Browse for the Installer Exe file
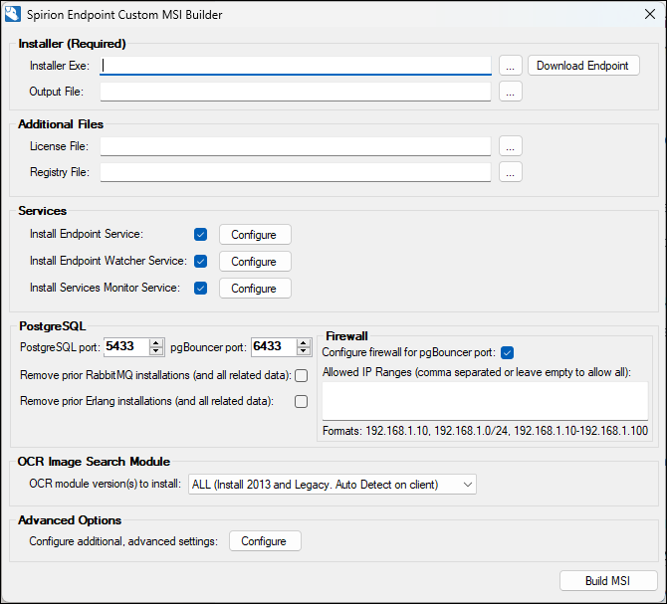The height and width of the screenshot is (604, 667). (x=510, y=66)
